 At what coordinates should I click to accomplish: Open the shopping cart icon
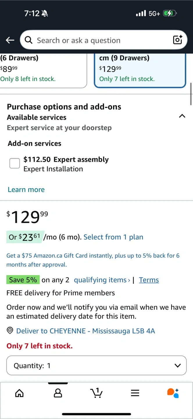coord(96,393)
